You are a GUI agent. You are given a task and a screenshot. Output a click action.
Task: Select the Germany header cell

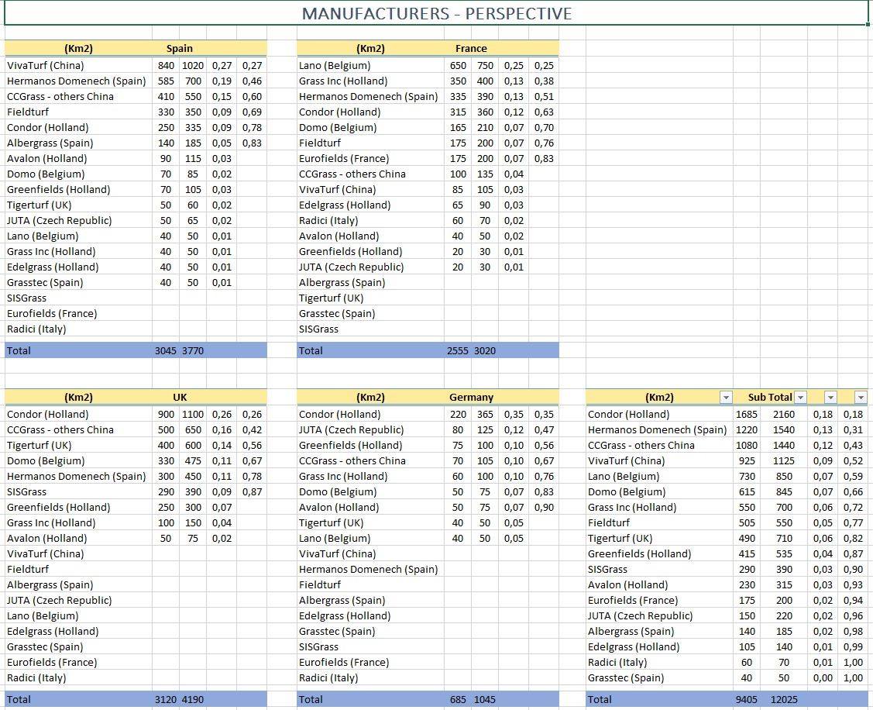click(x=471, y=398)
